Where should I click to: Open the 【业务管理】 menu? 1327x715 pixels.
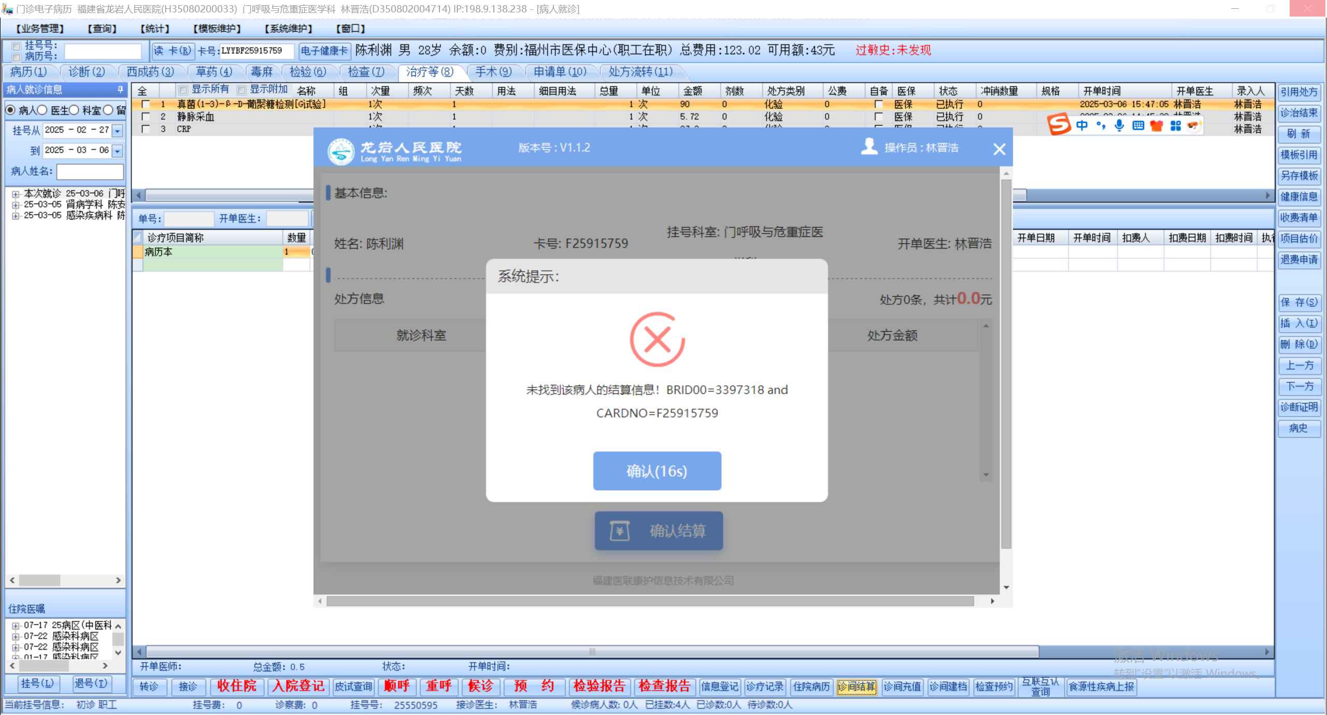pos(39,28)
